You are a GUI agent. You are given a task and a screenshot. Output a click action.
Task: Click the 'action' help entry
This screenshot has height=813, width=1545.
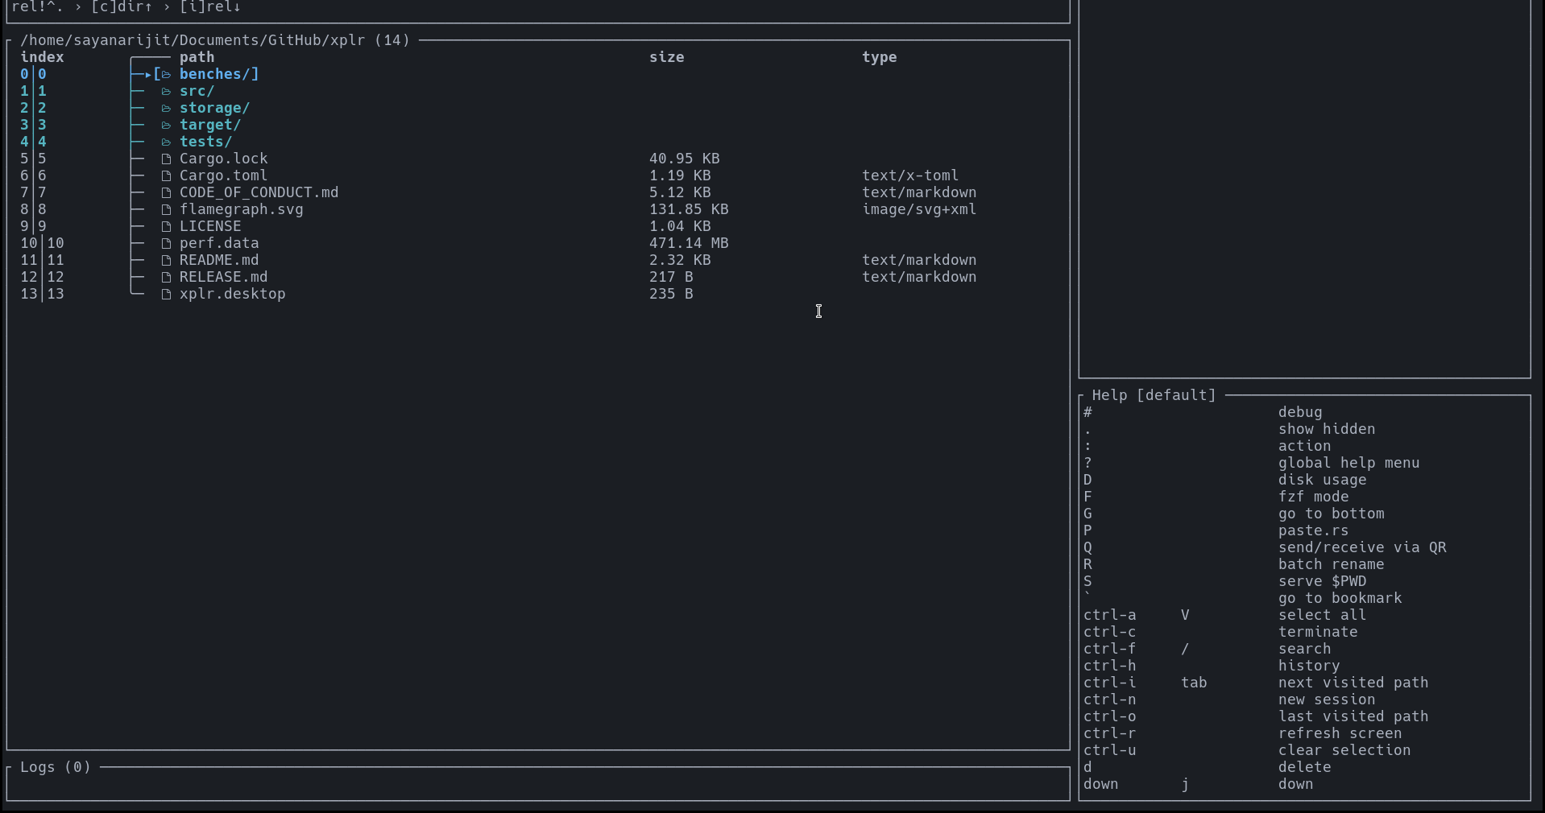(x=1305, y=446)
